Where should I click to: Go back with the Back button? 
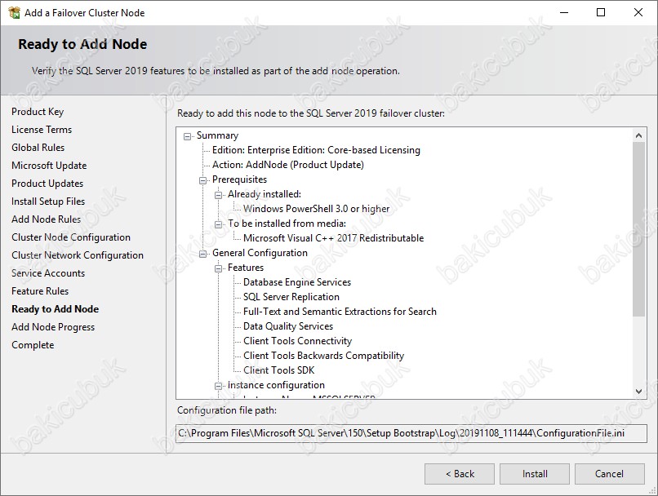460,474
